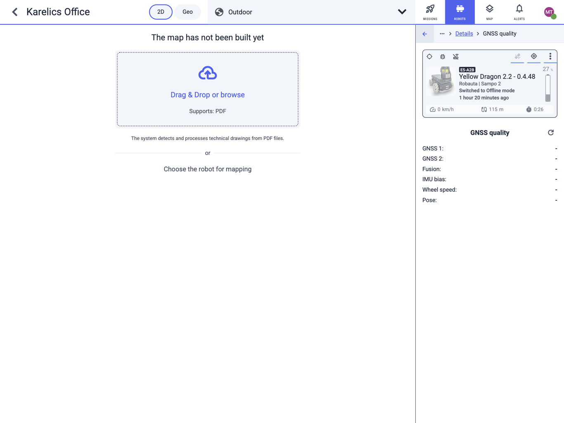The image size is (564, 423).
Task: Open the robot card three-dot menu
Action: pyautogui.click(x=550, y=56)
